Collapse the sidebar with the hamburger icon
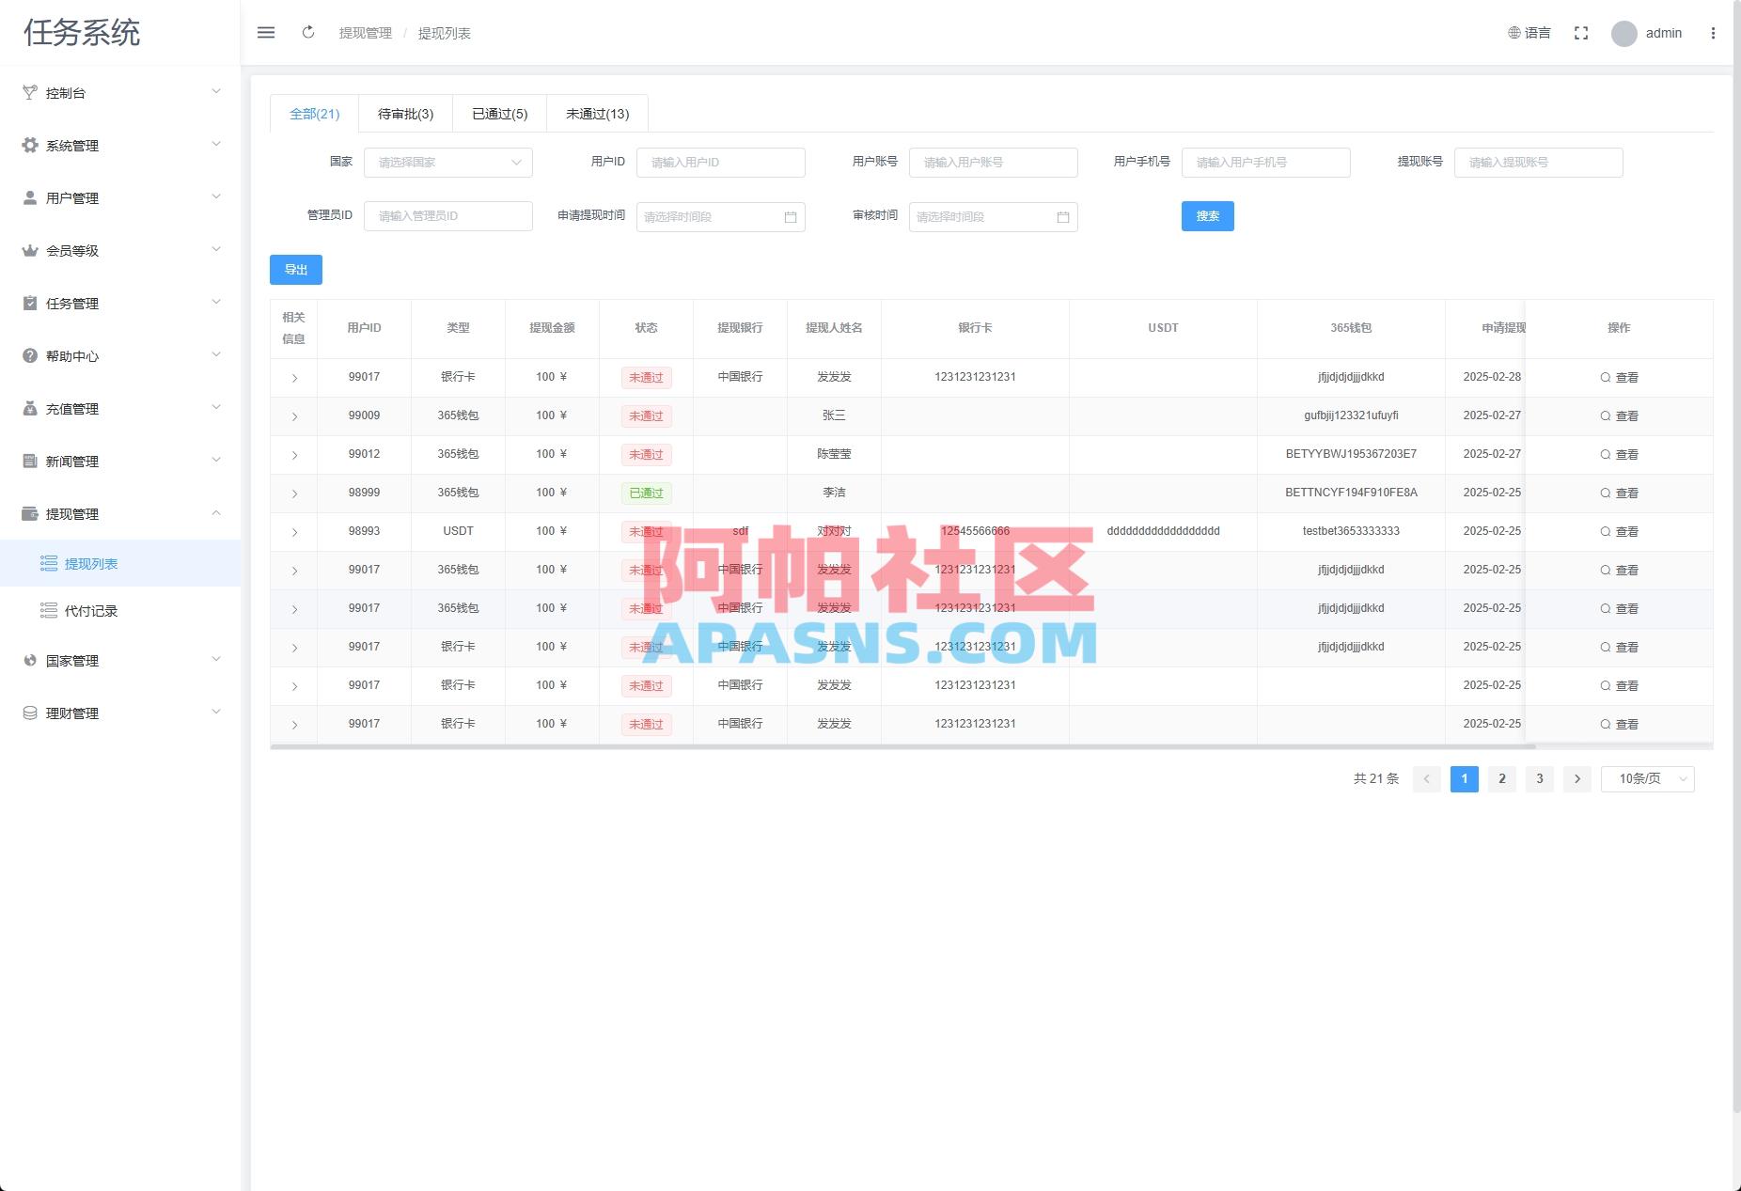 coord(266,32)
